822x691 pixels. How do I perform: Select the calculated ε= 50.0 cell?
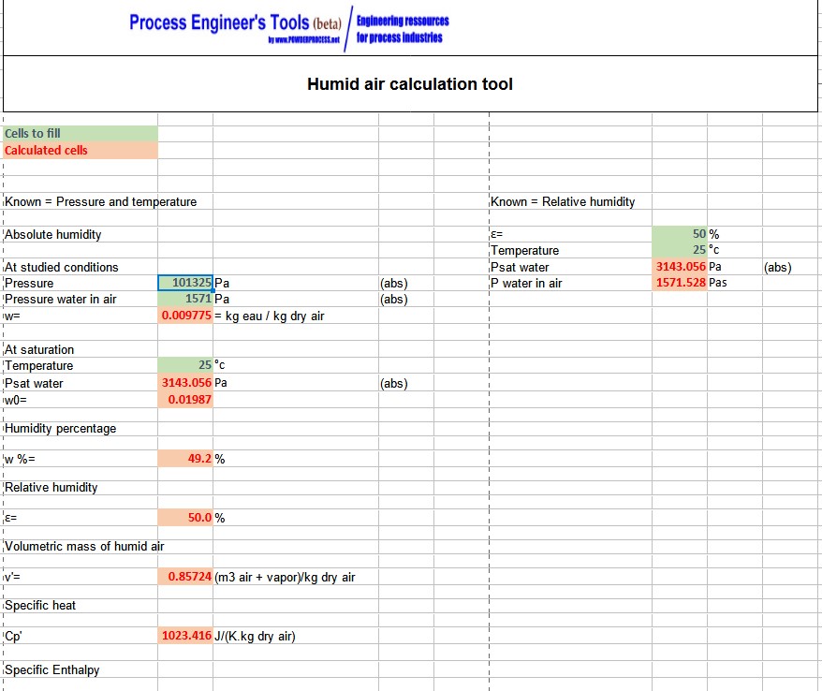coord(187,516)
